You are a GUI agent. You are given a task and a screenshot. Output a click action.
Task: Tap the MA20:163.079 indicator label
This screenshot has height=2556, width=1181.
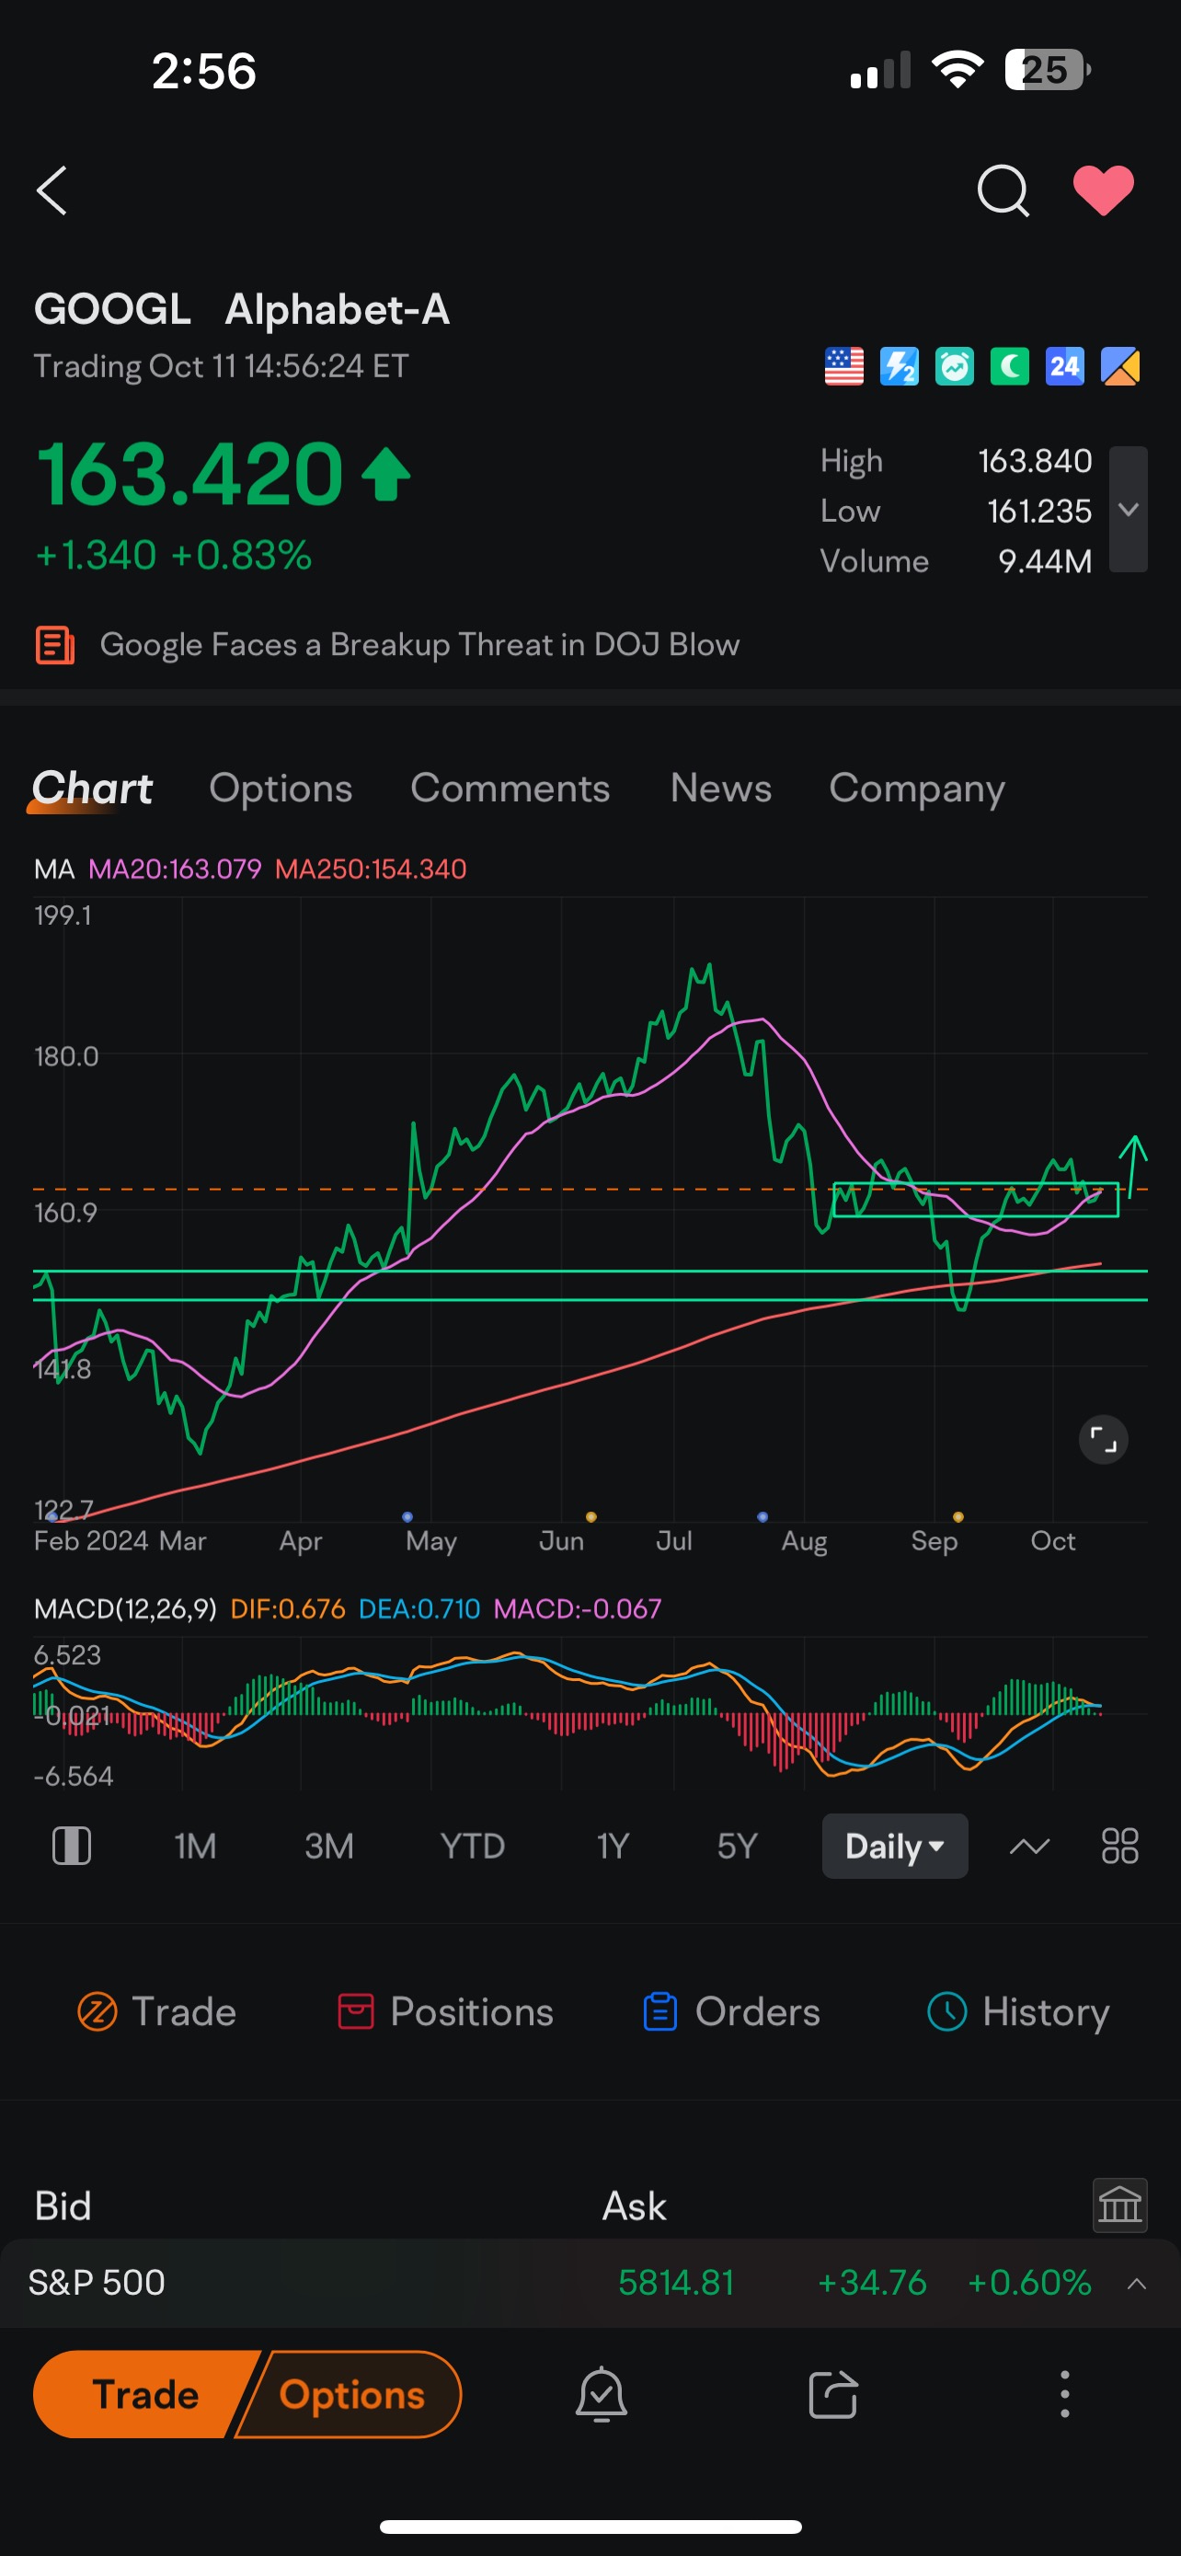(x=175, y=869)
